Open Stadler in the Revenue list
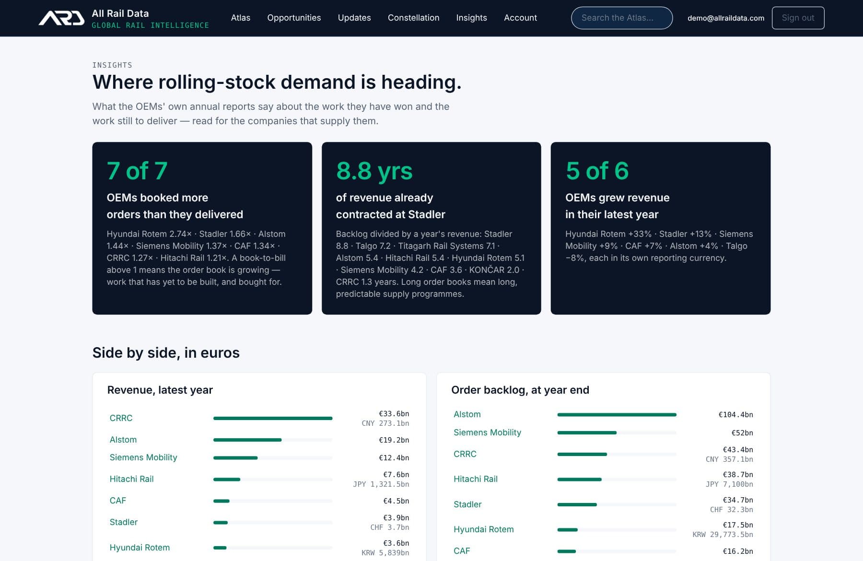Image resolution: width=863 pixels, height=561 pixels. coord(123,522)
